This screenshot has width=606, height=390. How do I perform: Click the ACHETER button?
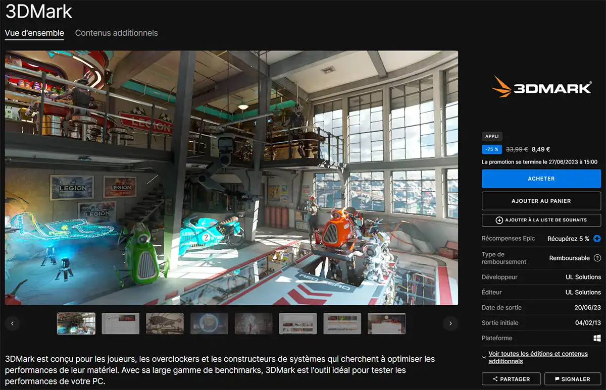(x=541, y=178)
